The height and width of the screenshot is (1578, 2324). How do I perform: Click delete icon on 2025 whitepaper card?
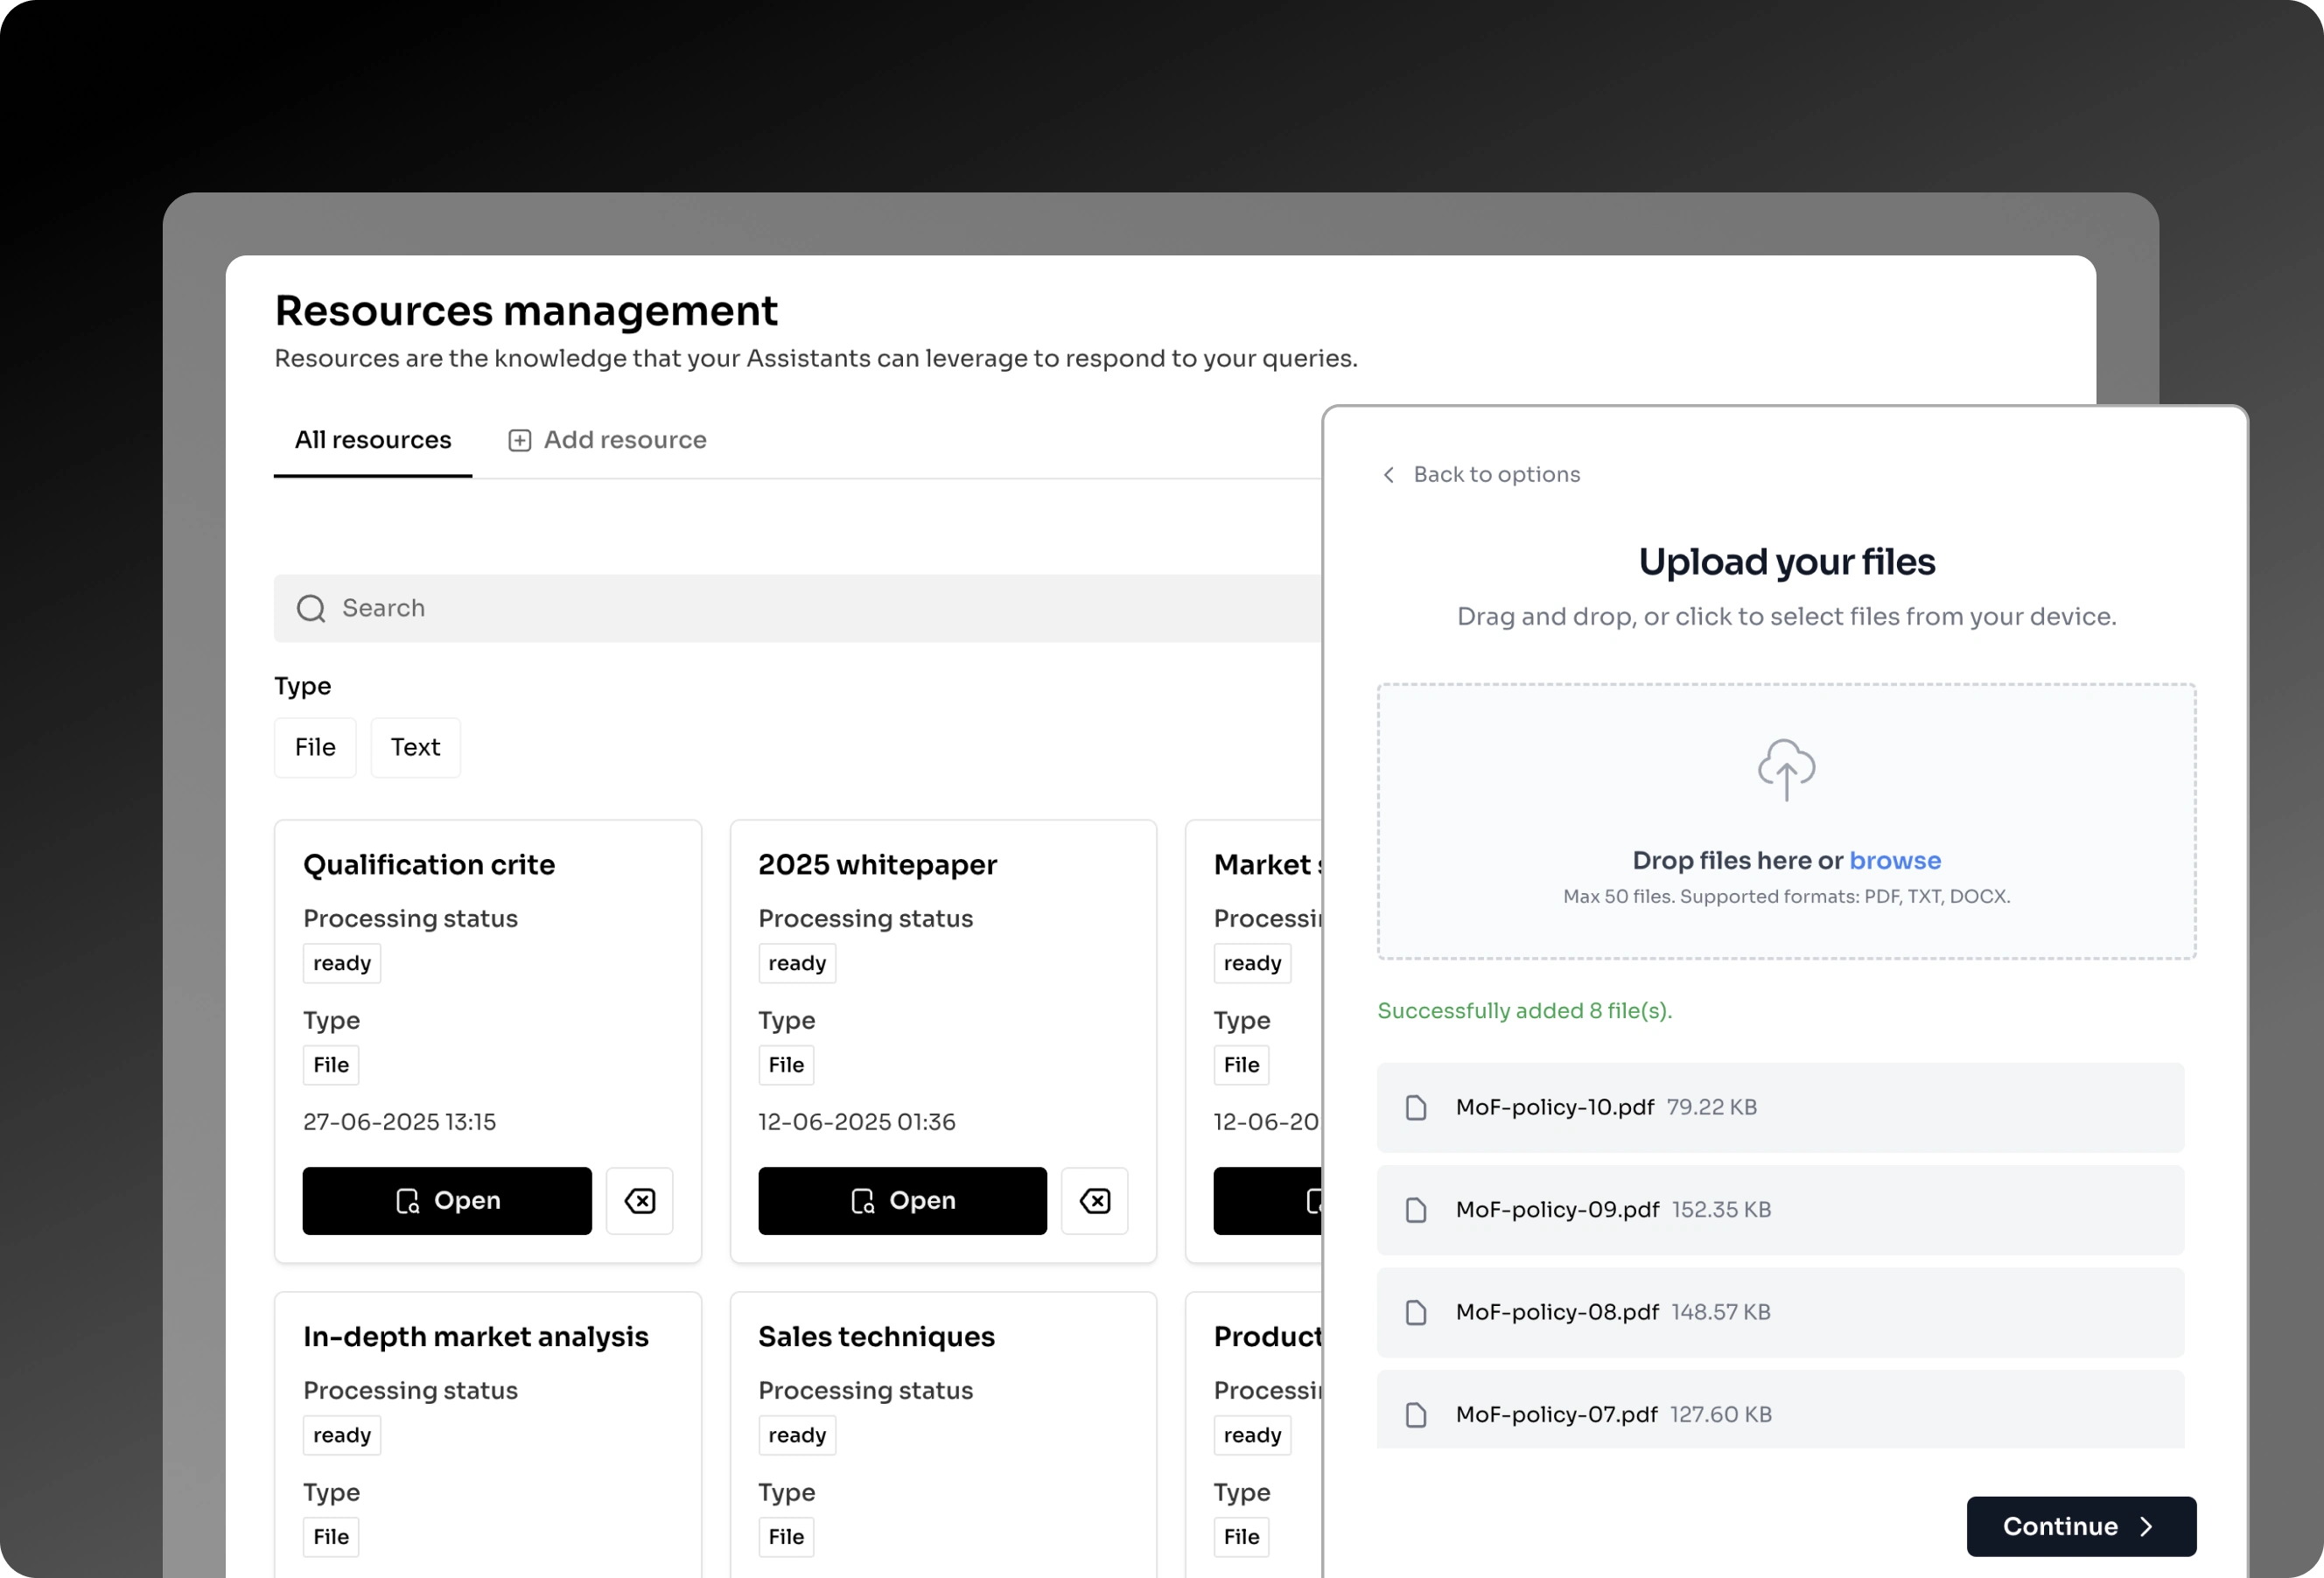tap(1094, 1200)
